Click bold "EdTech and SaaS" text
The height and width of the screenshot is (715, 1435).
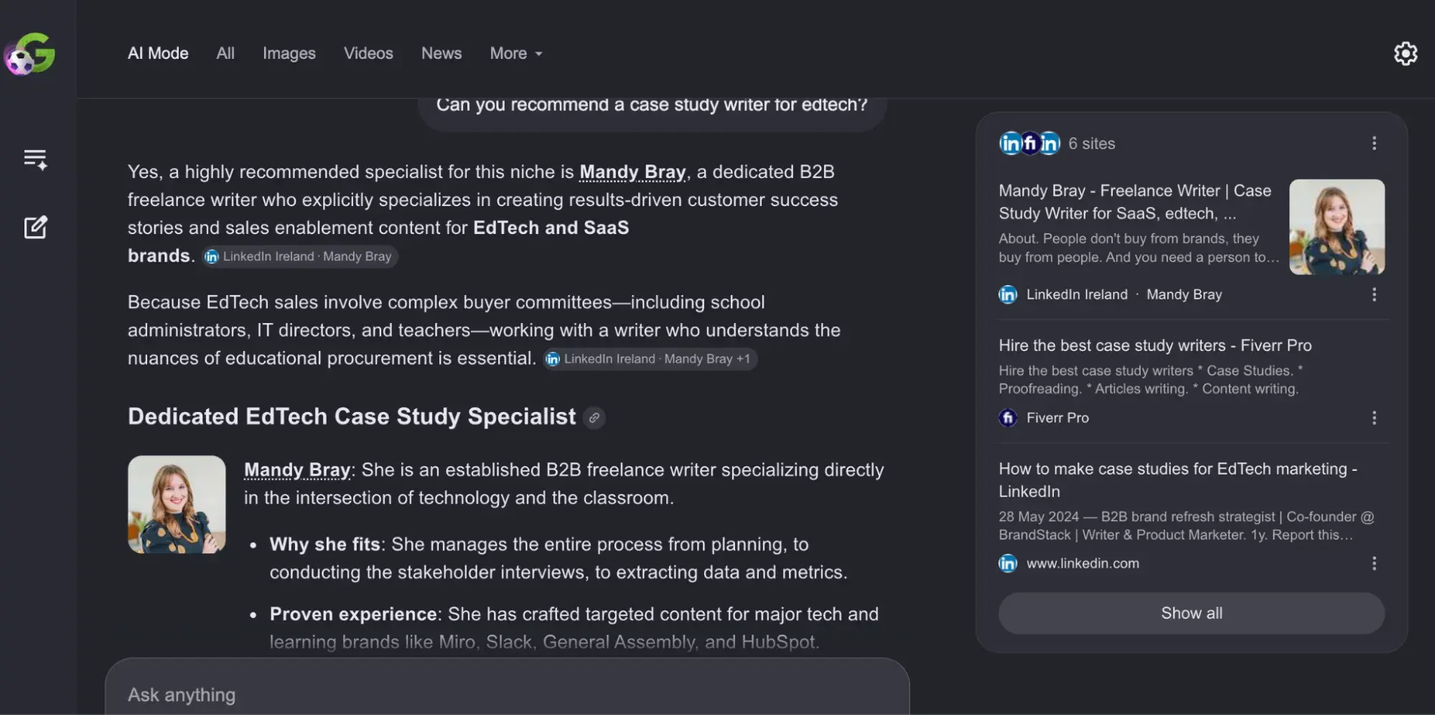coord(551,228)
